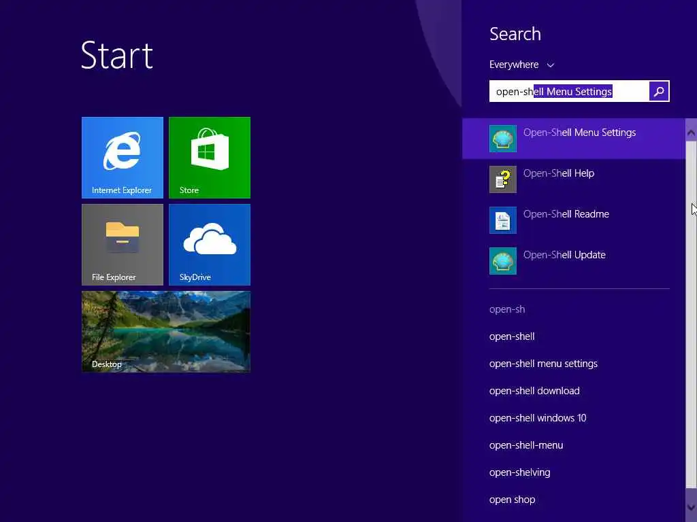Choose "open-shell windows 10" suggestion
The width and height of the screenshot is (697, 522).
(x=538, y=418)
